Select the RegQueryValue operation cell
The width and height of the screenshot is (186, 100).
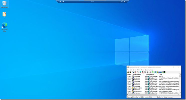(153, 87)
